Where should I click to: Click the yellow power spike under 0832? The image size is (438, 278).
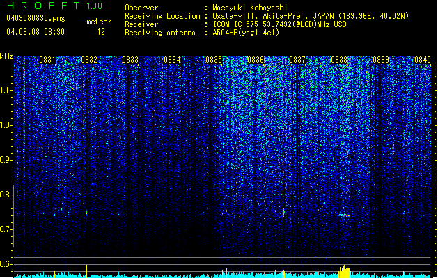(86, 271)
